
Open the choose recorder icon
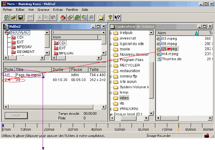click(x=77, y=18)
